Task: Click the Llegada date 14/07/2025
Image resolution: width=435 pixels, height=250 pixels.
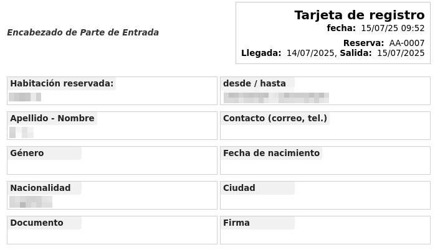Action: coord(310,53)
